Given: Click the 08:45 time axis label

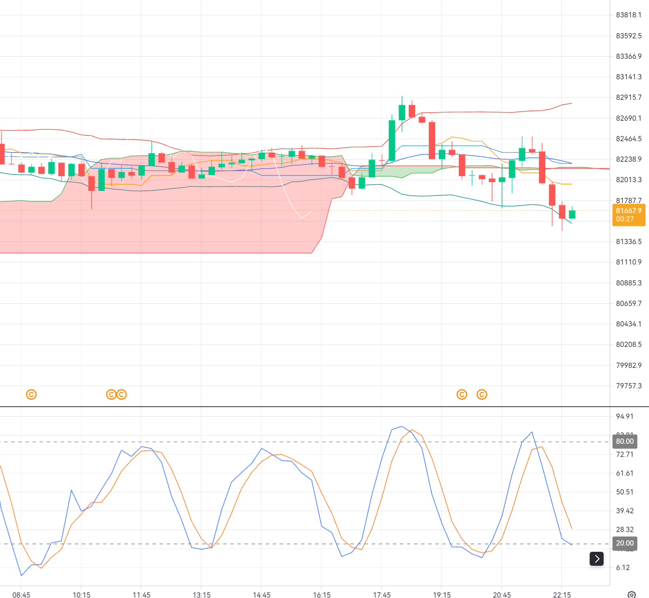Looking at the screenshot, I should click(x=21, y=595).
